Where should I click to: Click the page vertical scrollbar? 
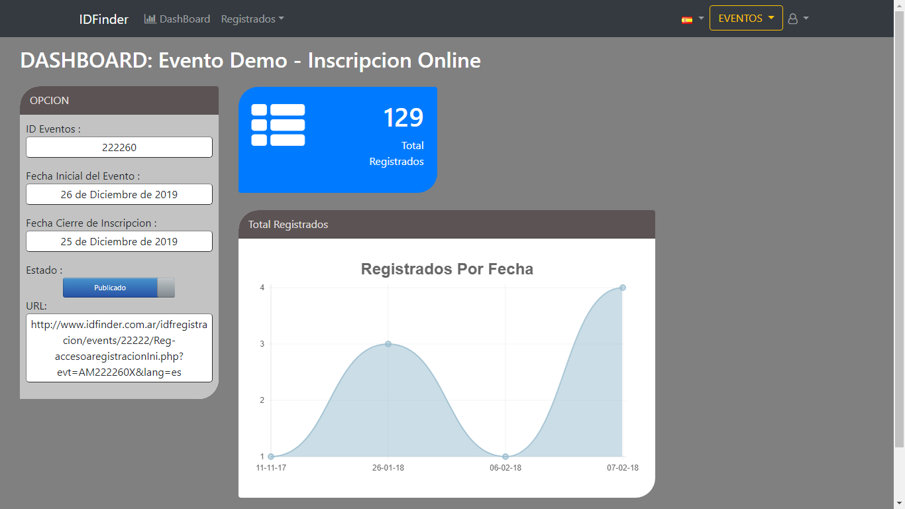coord(899,232)
